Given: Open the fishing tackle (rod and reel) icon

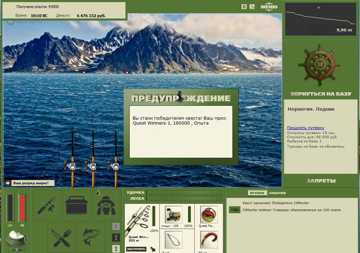Looking at the screenshot, I should click(47, 205).
